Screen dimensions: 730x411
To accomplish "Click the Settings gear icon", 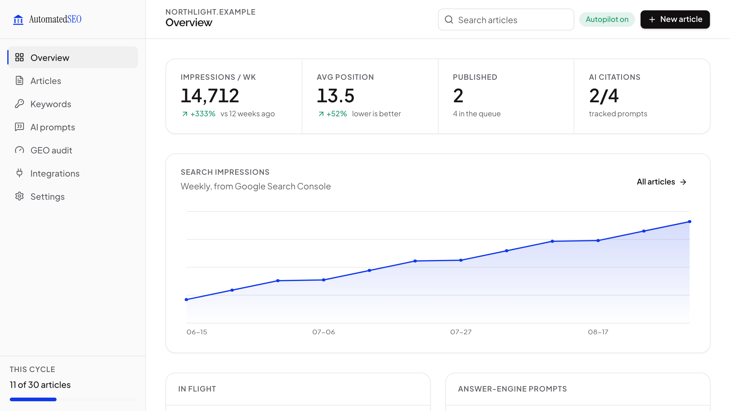I will click(19, 196).
